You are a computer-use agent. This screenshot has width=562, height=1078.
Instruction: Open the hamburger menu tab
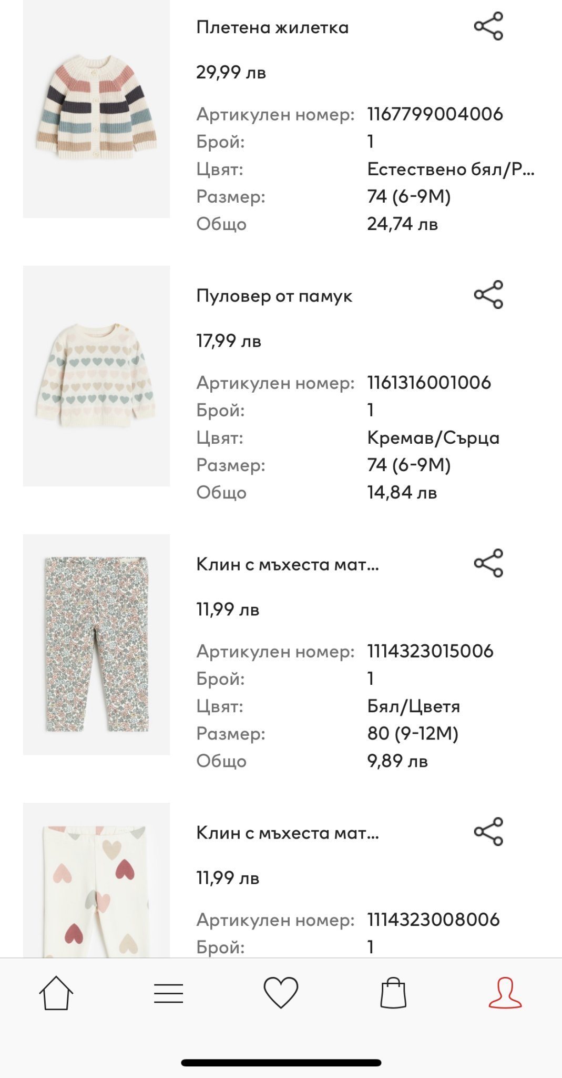pyautogui.click(x=168, y=993)
